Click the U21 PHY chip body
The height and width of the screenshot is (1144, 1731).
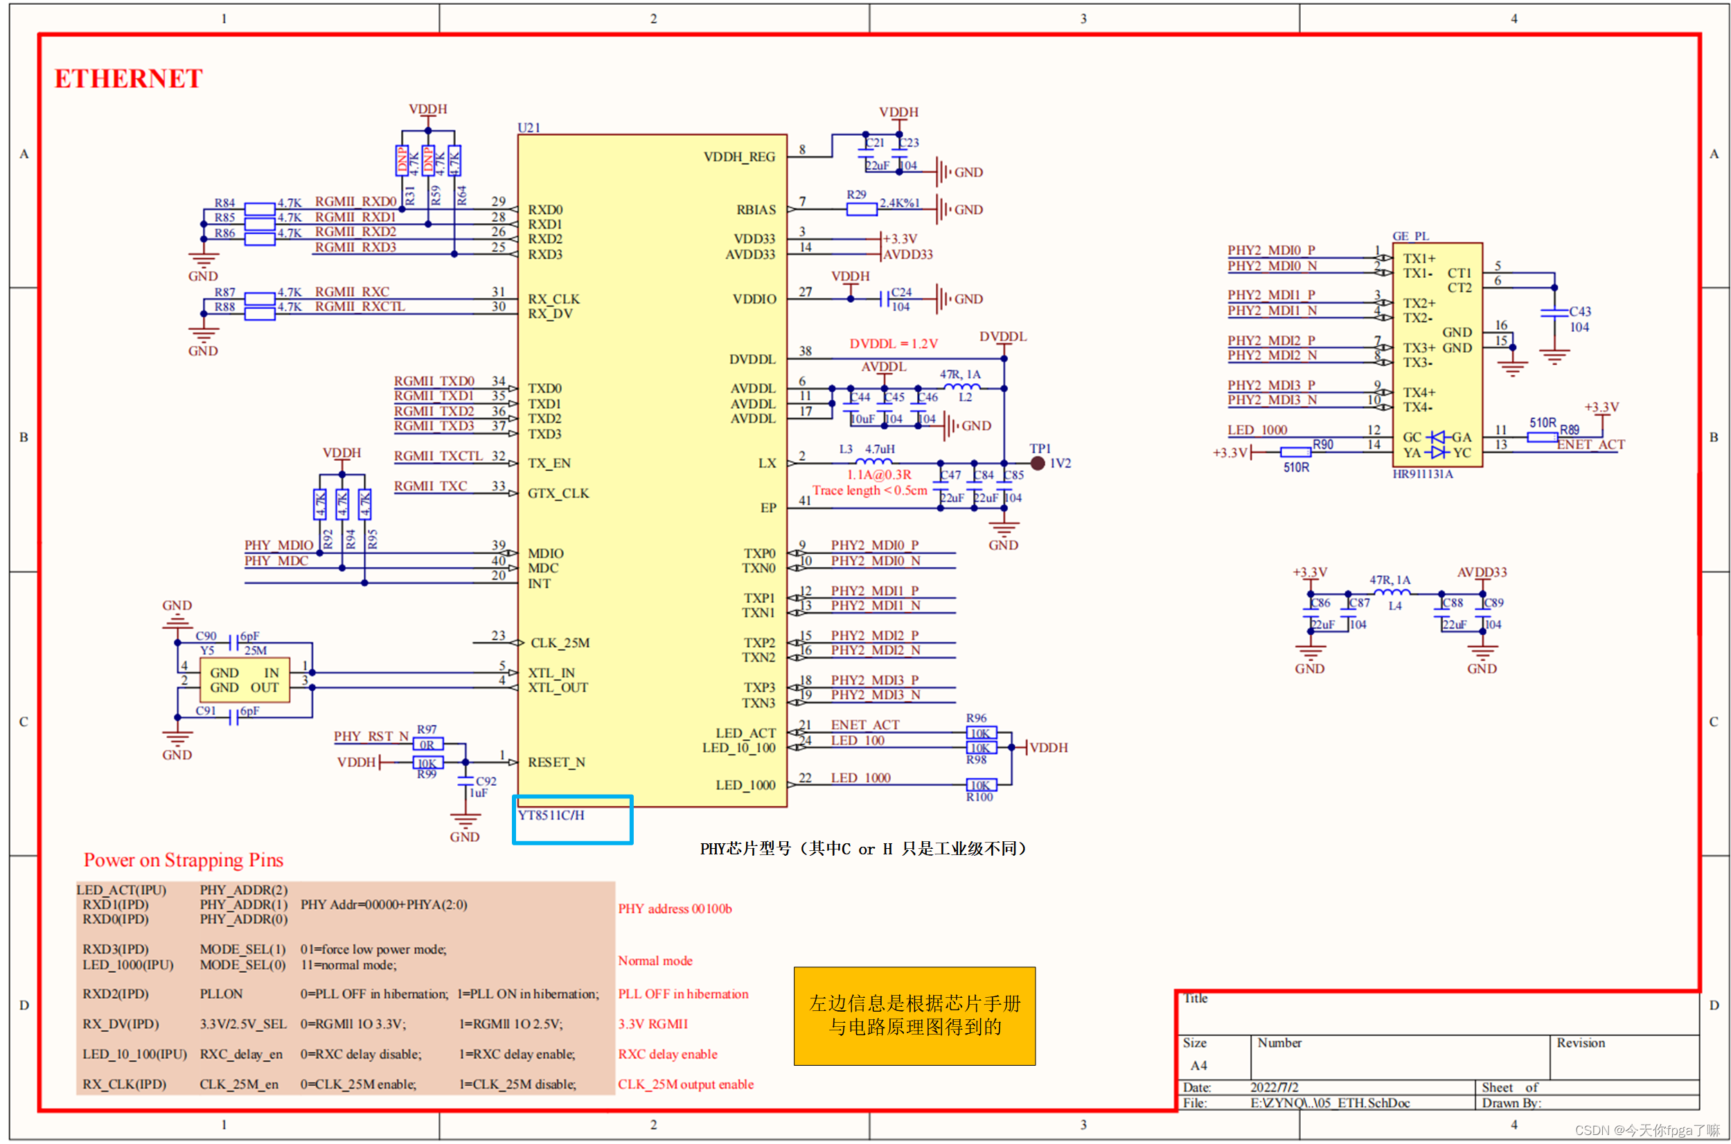651,470
